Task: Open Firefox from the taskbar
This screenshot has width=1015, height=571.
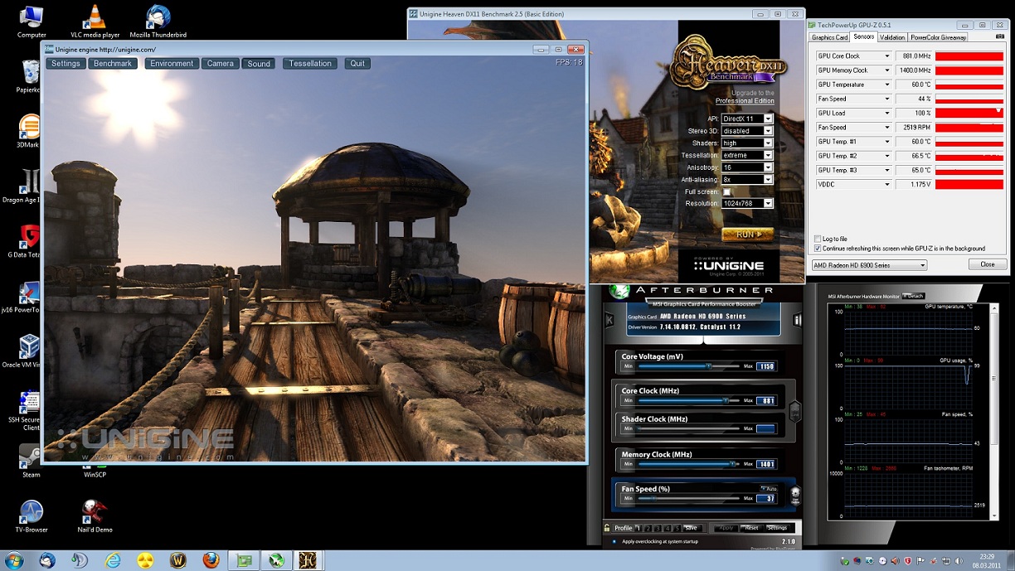Action: [211, 560]
